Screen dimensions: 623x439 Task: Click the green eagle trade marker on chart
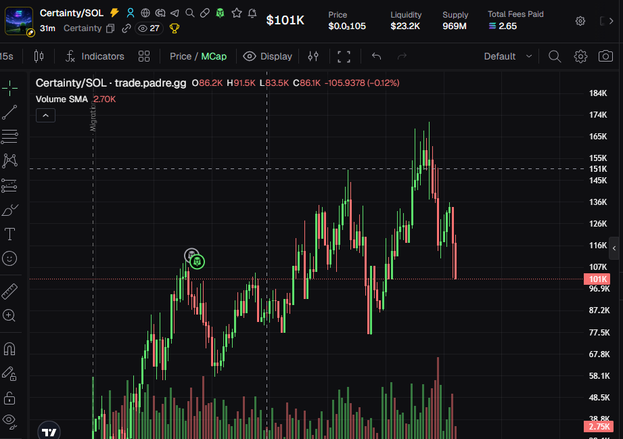197,262
